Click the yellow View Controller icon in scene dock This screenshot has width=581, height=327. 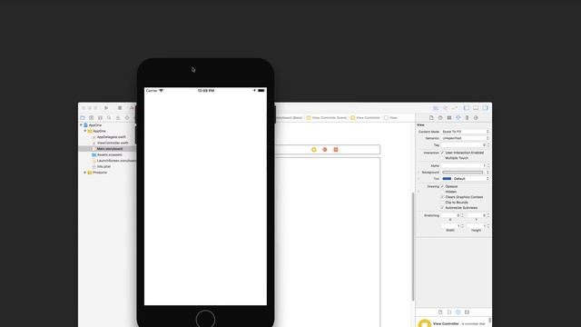click(314, 150)
